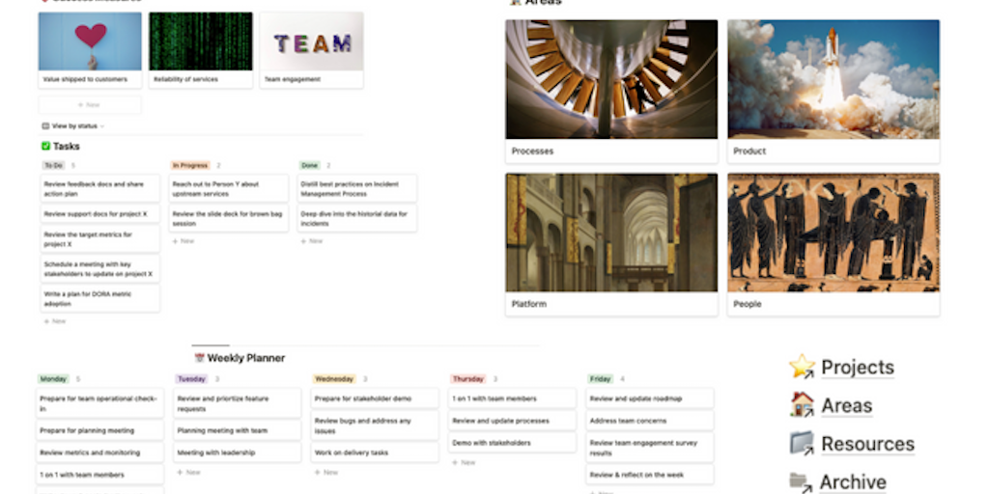989x494 pixels.
Task: Open task Review support docs for project X
Action: [100, 214]
